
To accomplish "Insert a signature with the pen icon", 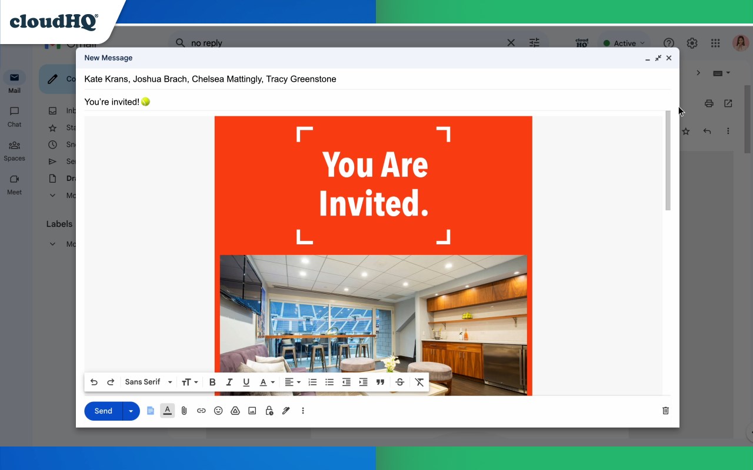I will coord(286,411).
